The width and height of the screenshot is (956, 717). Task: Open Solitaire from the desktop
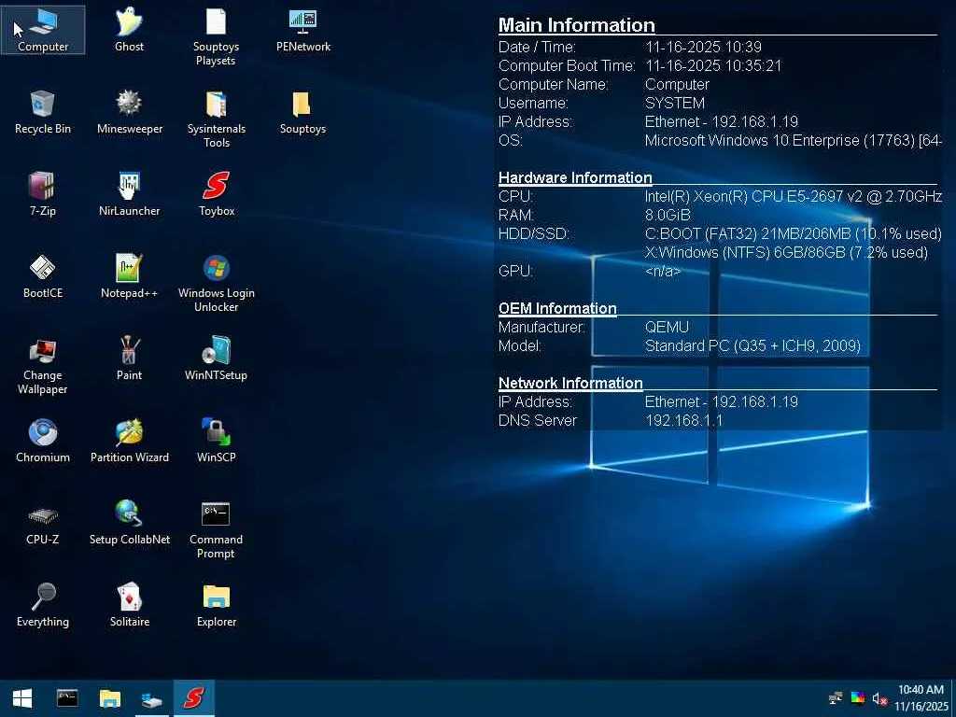(x=129, y=606)
